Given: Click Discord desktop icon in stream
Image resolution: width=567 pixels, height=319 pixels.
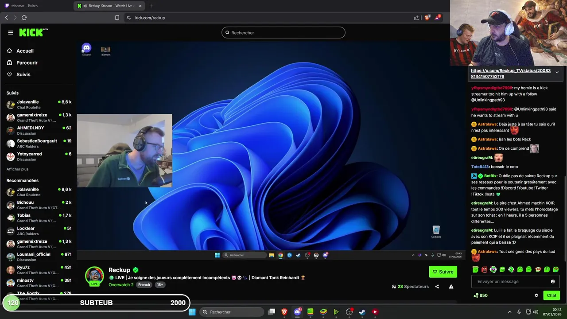Looking at the screenshot, I should pos(86,50).
